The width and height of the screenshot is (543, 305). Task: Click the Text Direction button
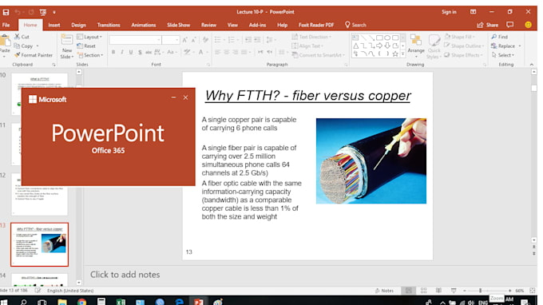tap(311, 37)
